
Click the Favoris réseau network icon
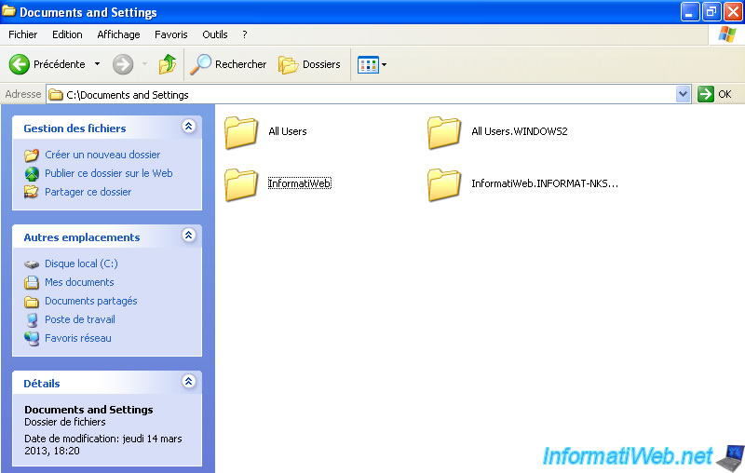coord(32,339)
